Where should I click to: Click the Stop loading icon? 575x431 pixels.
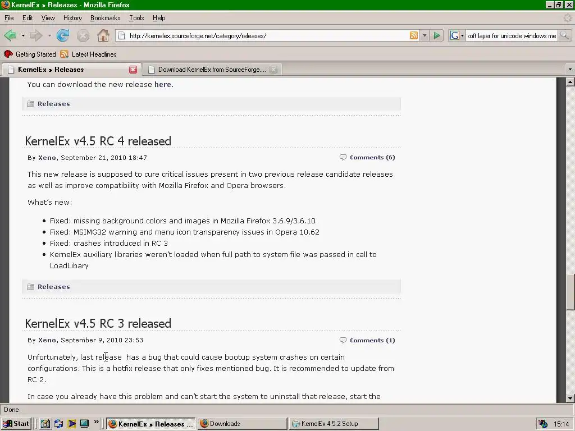[x=83, y=35]
